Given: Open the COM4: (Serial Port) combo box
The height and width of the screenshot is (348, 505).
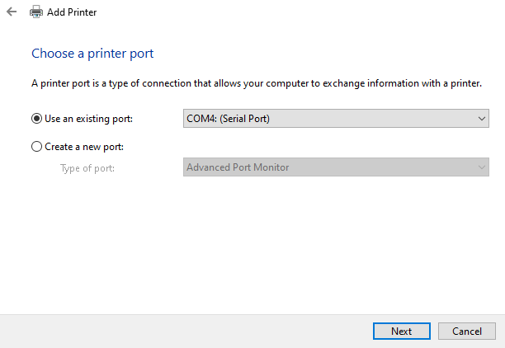Looking at the screenshot, I should pos(330,119).
